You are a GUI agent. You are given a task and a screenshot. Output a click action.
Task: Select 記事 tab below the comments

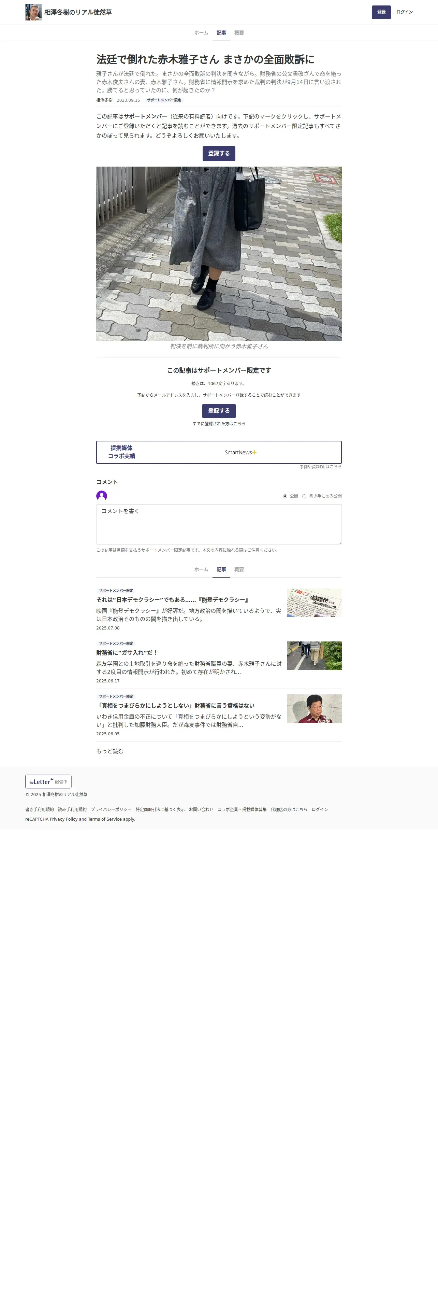pyautogui.click(x=221, y=569)
